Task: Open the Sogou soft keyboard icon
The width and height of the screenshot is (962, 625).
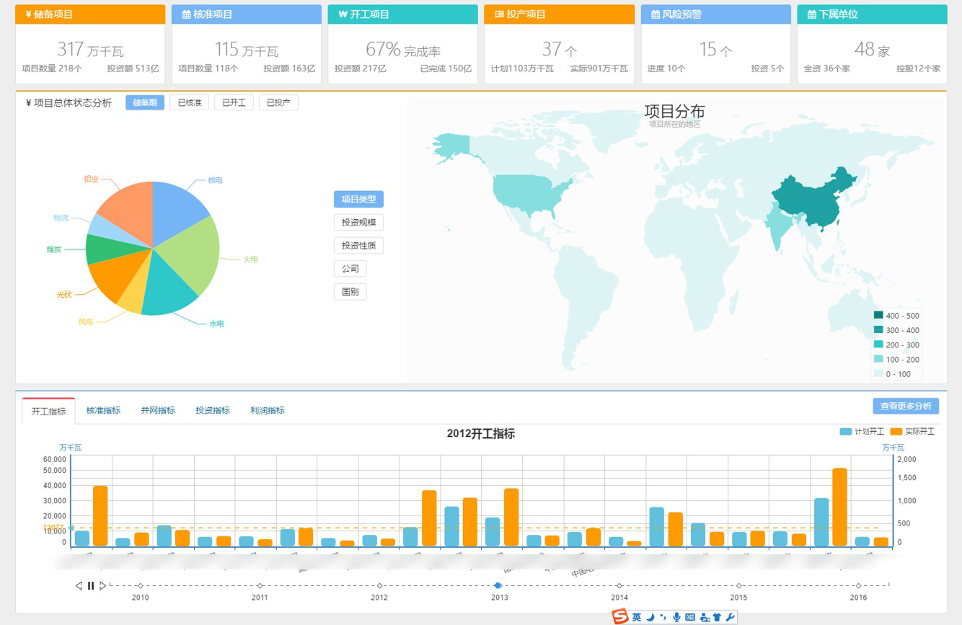Action: (x=690, y=617)
